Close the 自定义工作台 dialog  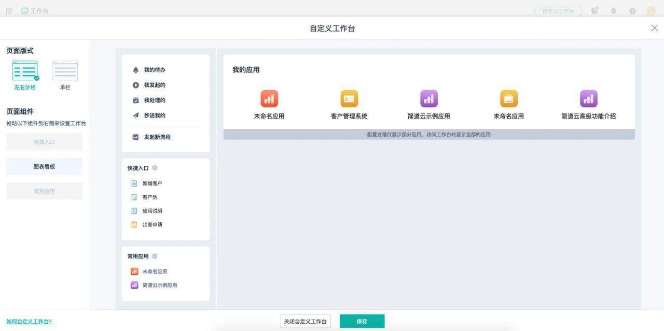(654, 28)
